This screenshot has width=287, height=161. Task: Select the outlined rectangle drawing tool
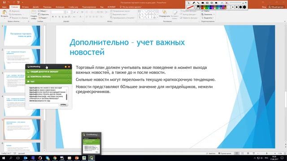point(207,3)
